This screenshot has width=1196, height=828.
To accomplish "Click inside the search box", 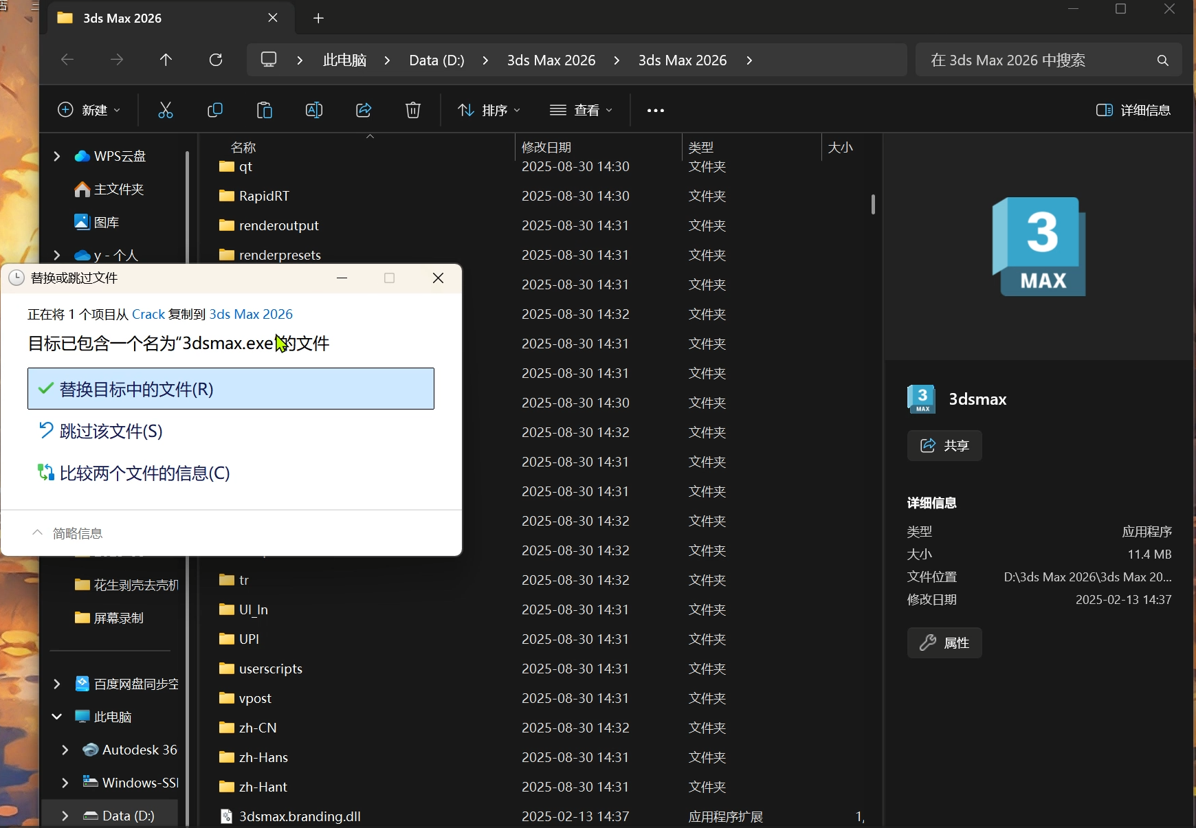I will pyautogui.click(x=1031, y=60).
